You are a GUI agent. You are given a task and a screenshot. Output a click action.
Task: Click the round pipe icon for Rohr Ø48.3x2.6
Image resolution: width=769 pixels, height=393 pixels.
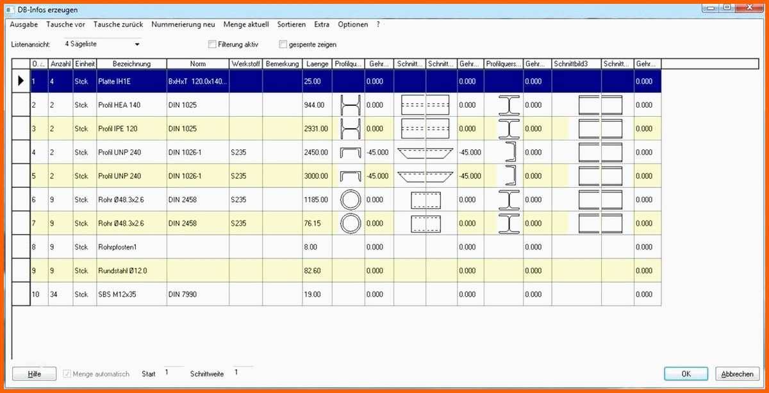coord(351,199)
